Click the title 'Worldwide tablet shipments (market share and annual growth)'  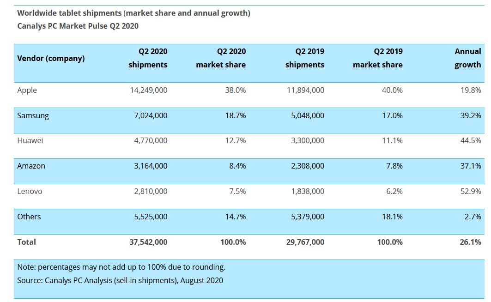133,13
